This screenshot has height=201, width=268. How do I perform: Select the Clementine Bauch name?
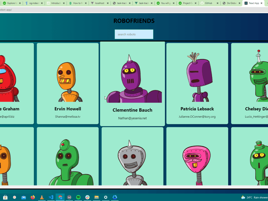click(x=132, y=110)
